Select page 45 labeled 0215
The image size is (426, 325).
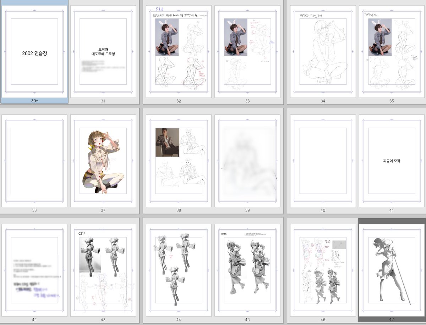coord(247,270)
